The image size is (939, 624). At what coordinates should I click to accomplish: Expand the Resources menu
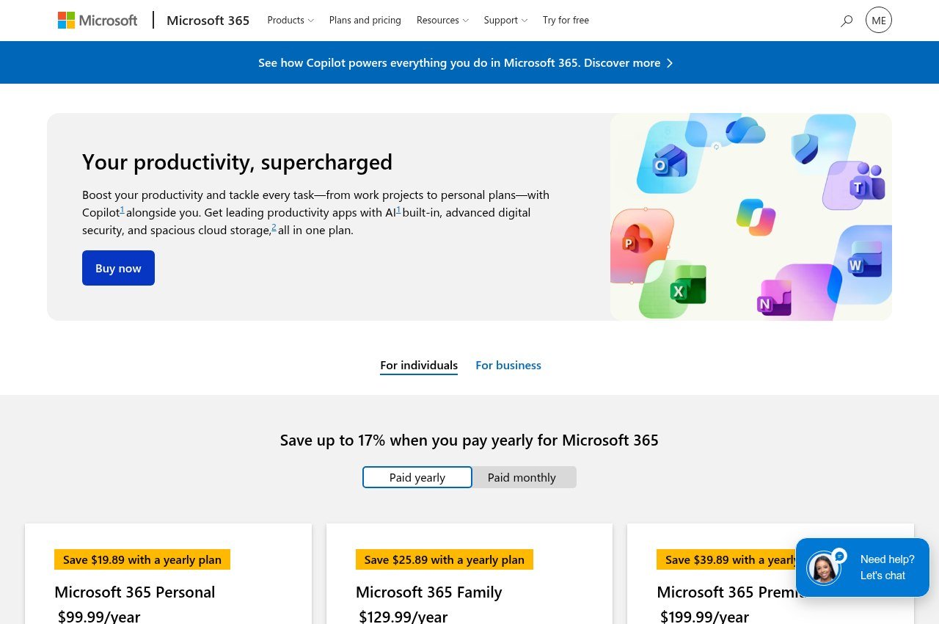pos(442,21)
